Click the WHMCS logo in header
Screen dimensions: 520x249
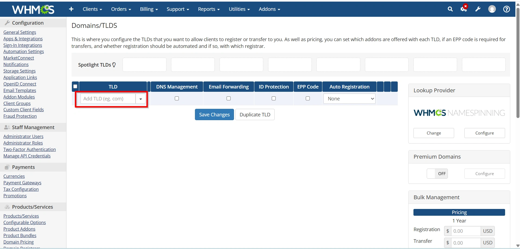[x=33, y=9]
